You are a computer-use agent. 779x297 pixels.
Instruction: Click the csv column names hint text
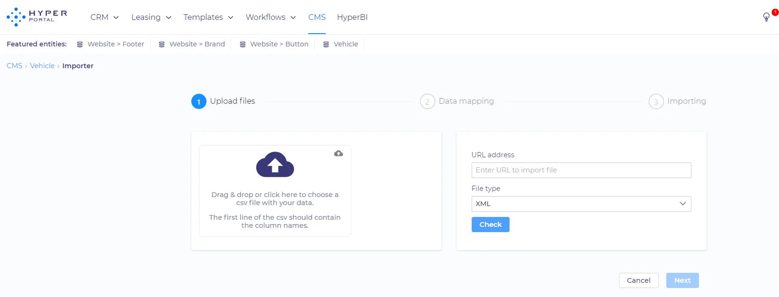(275, 221)
